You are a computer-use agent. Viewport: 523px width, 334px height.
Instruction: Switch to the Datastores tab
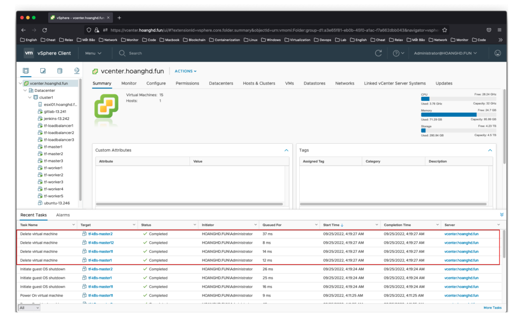coord(314,83)
